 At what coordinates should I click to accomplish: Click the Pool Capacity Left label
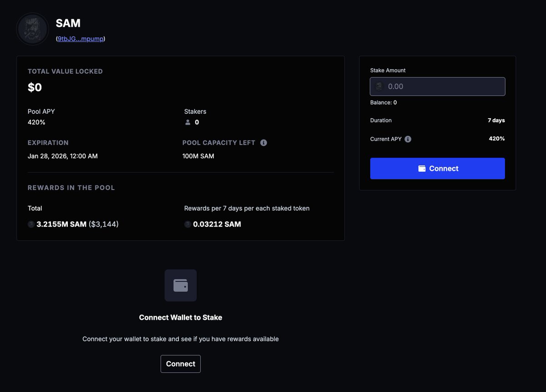219,143
